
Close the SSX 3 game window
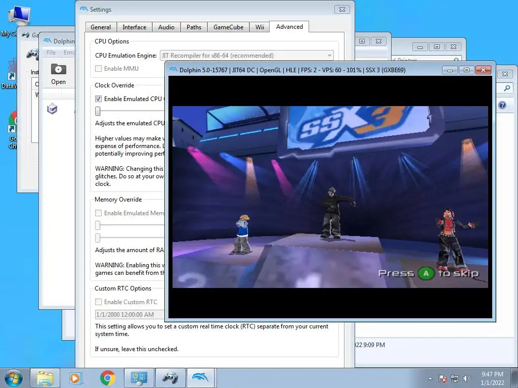tap(483, 70)
